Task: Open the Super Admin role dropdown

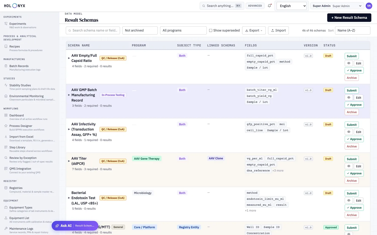Action: point(337,6)
